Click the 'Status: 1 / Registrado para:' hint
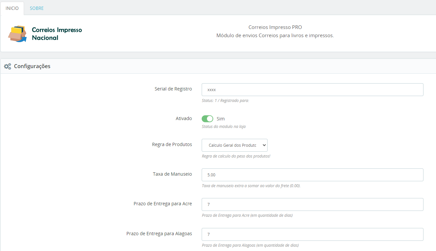The height and width of the screenshot is (251, 436). [225, 101]
